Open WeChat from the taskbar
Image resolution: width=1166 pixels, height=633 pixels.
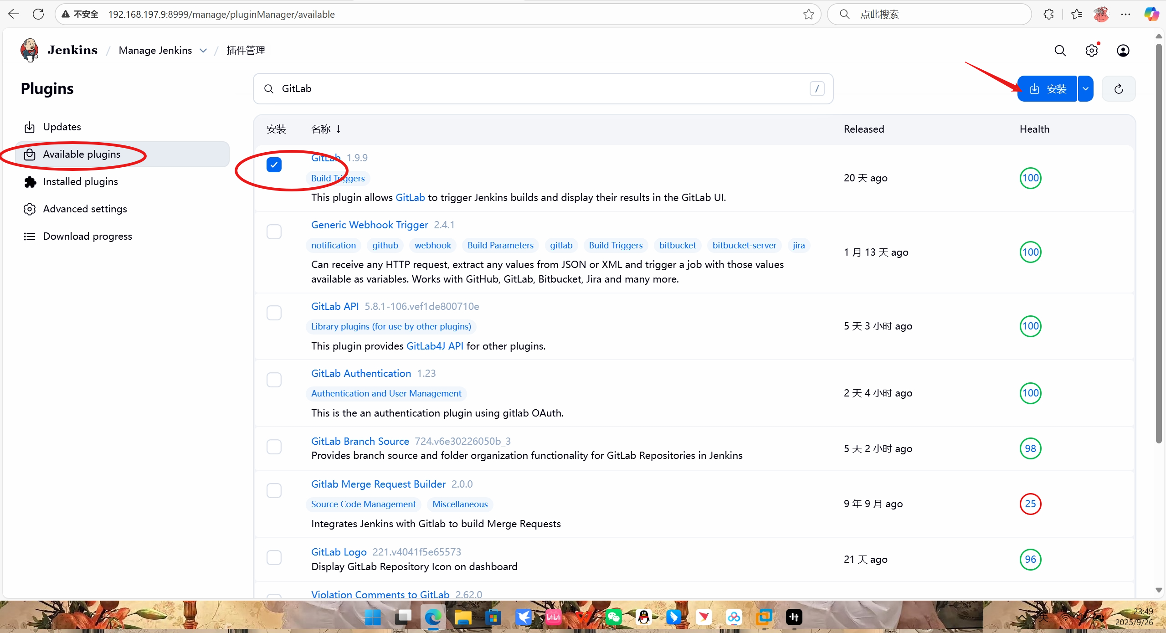tap(613, 618)
